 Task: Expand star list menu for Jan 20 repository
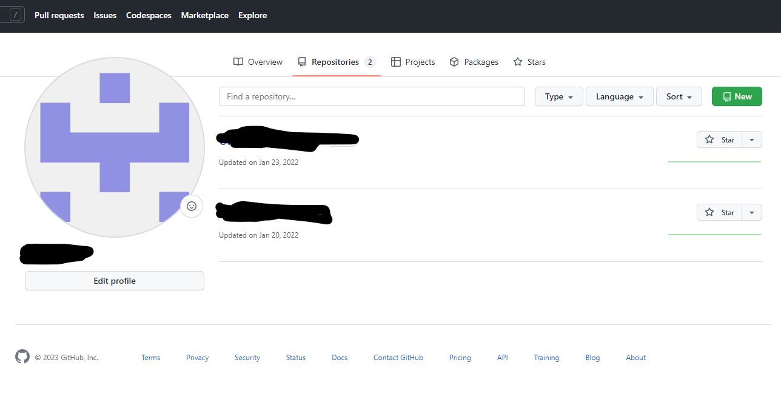[x=752, y=212]
